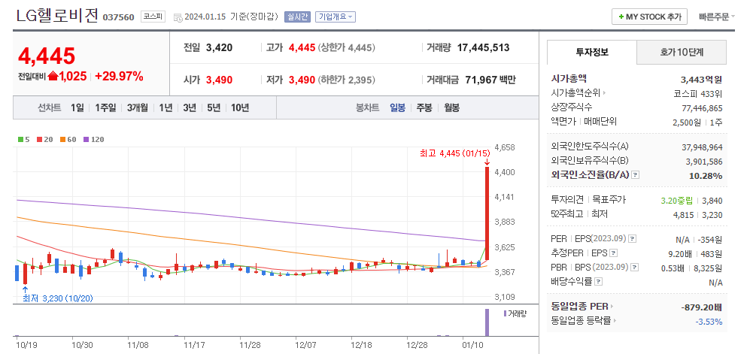
Task: Click the 실시간 badge button
Action: pyautogui.click(x=297, y=17)
